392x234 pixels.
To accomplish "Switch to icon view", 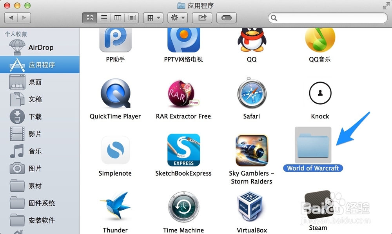I will pyautogui.click(x=89, y=18).
